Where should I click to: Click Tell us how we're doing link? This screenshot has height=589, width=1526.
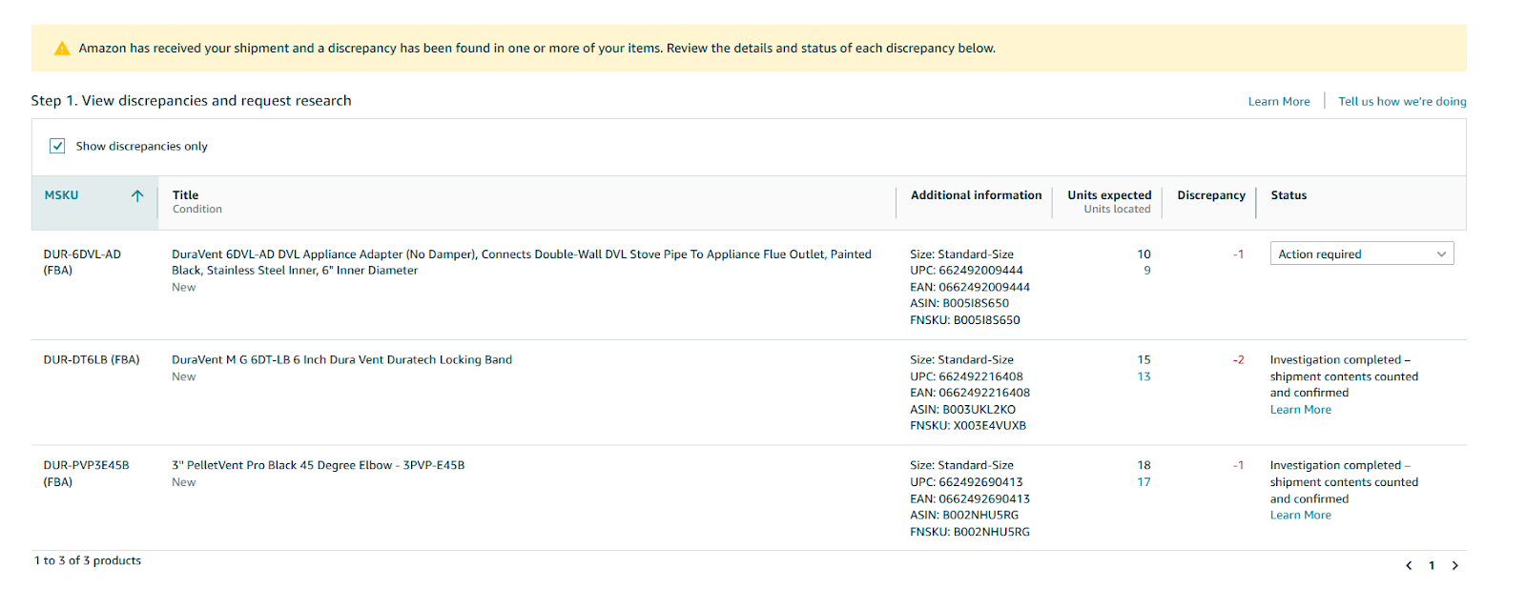point(1401,102)
